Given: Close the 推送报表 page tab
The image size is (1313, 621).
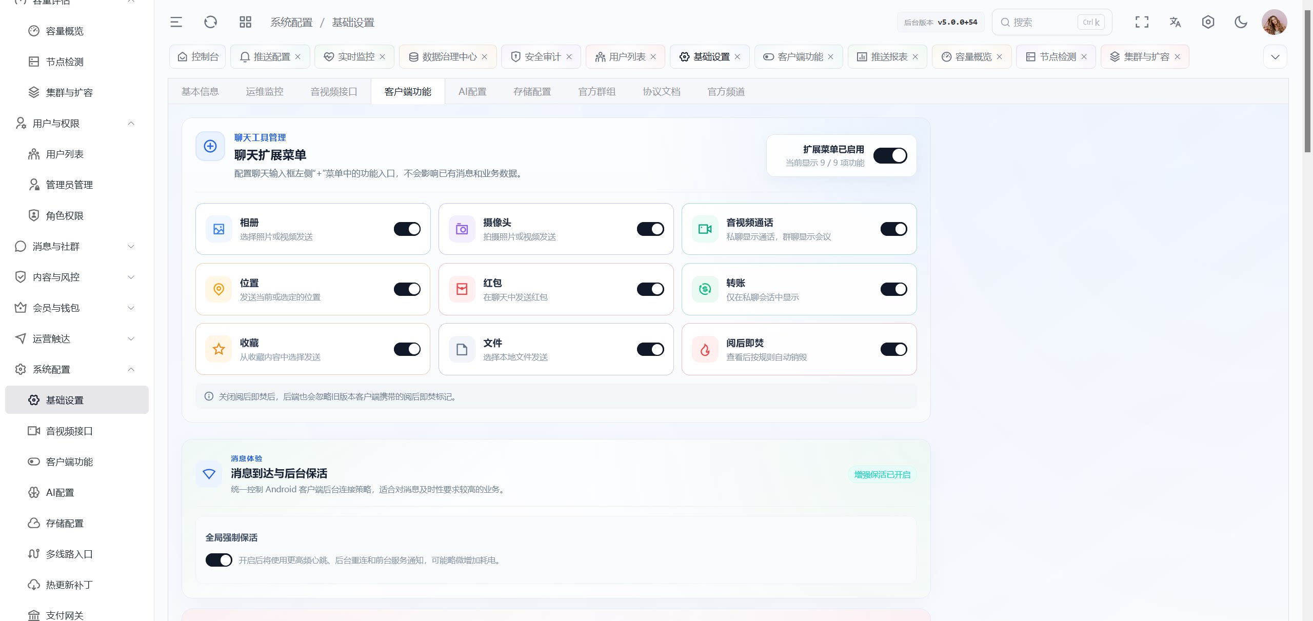Looking at the screenshot, I should click(915, 56).
